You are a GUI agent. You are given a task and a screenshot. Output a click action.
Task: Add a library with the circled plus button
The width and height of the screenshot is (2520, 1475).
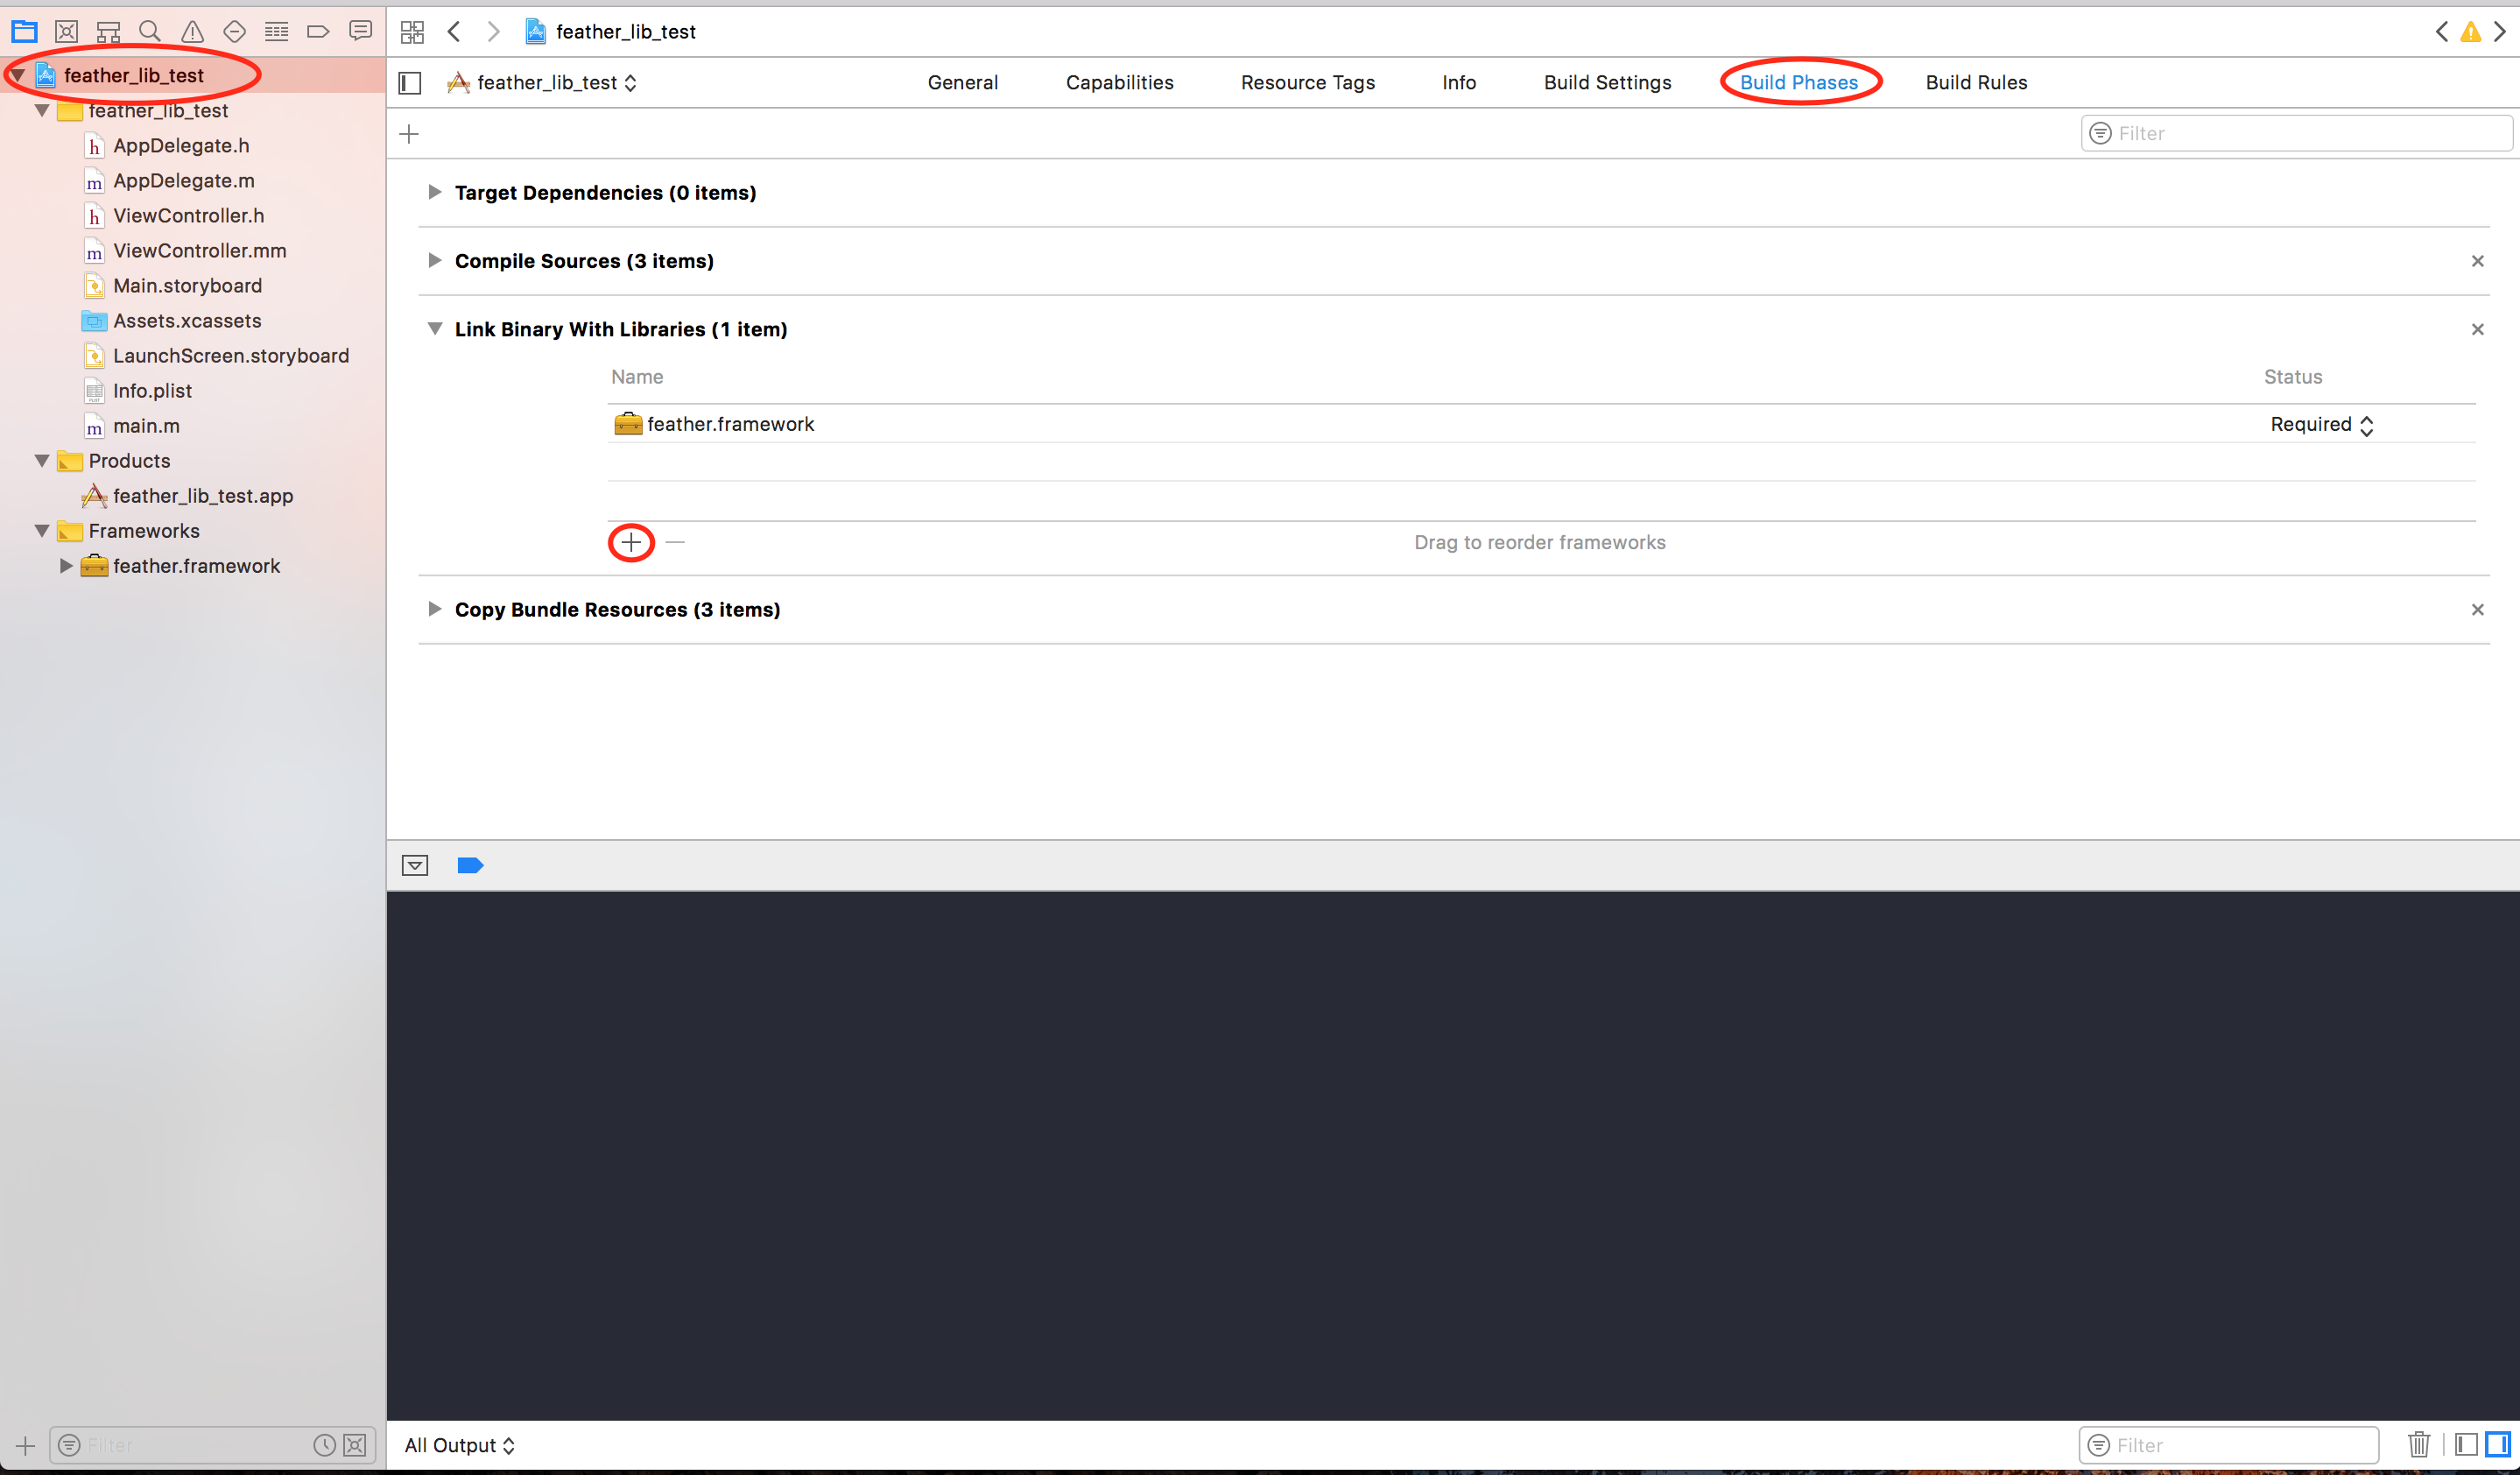[631, 542]
